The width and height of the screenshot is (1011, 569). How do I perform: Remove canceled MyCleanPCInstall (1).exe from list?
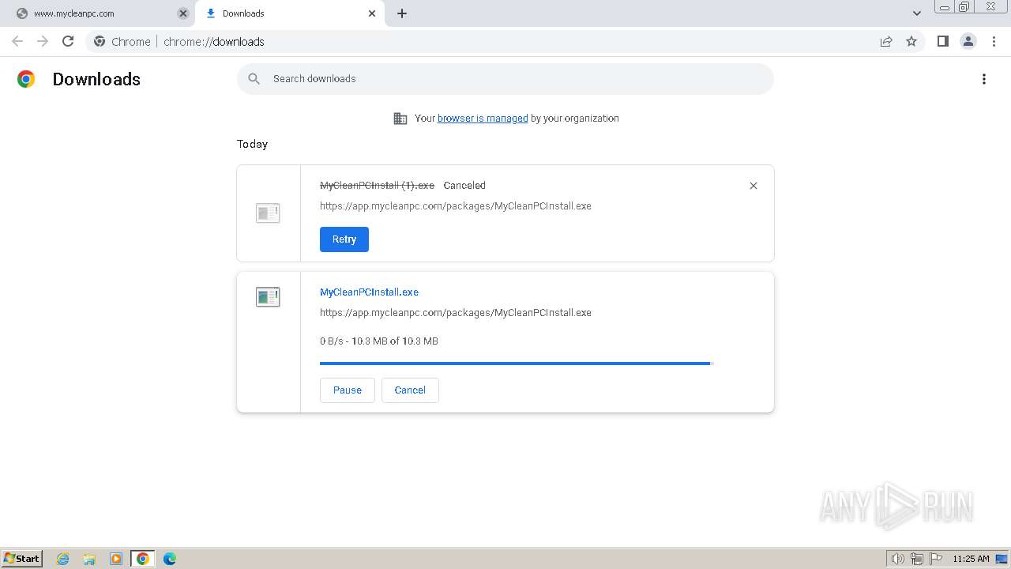754,186
